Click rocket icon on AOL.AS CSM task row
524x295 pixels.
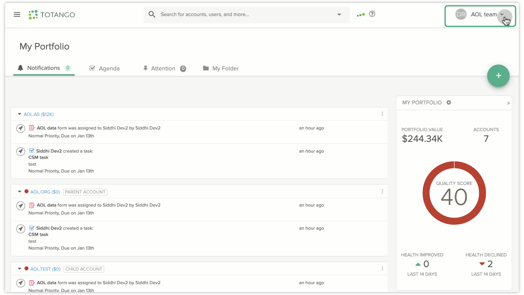coord(21,151)
